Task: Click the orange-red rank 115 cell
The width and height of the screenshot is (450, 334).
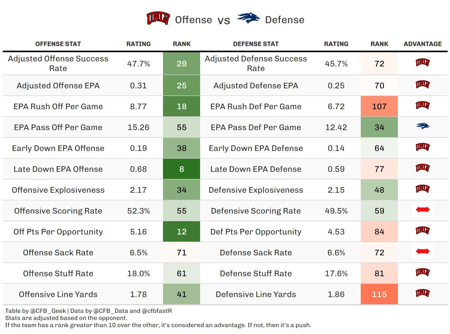Action: tap(379, 294)
